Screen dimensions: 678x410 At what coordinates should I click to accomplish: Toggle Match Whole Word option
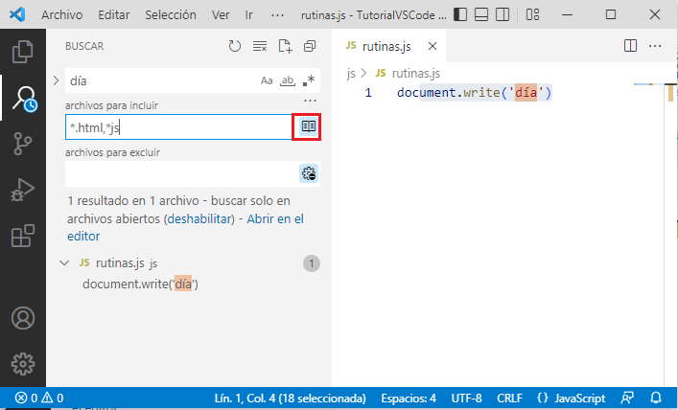[x=288, y=80]
